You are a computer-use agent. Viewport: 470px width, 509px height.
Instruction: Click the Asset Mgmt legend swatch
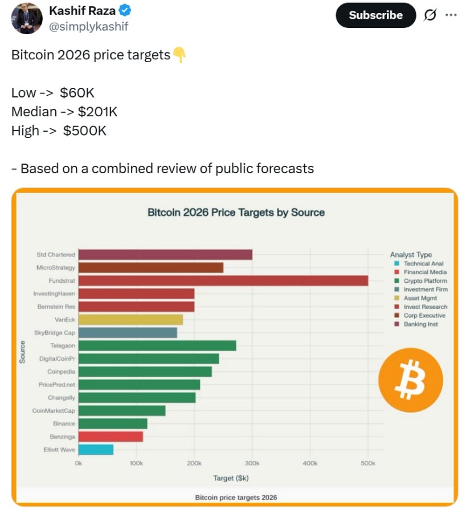point(396,298)
